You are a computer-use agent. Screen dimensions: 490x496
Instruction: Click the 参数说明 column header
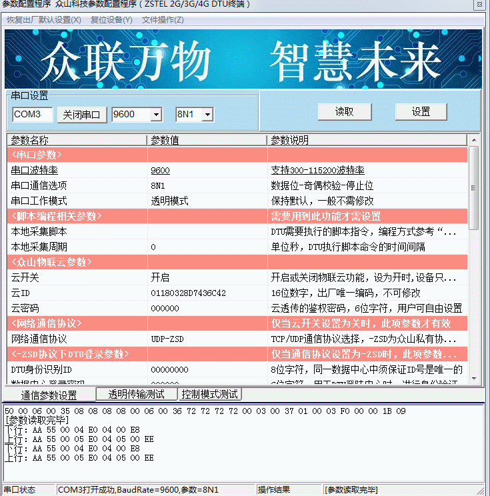367,140
